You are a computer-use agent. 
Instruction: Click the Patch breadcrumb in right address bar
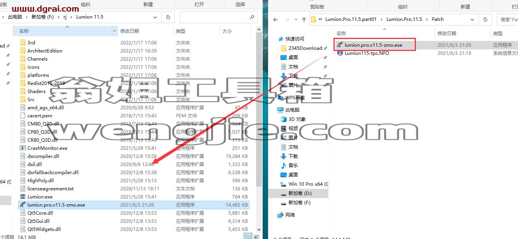(x=438, y=19)
